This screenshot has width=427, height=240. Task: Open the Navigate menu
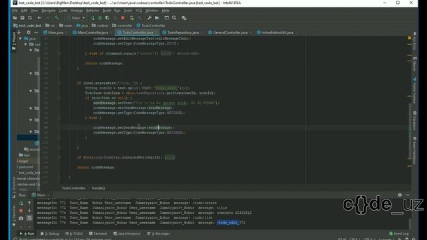[48, 11]
